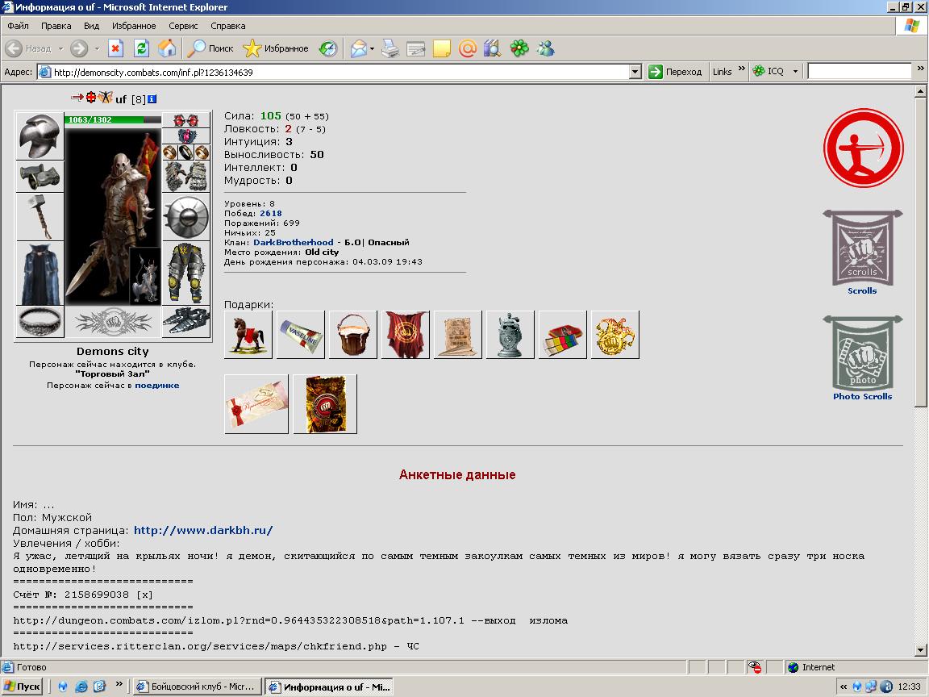
Task: Click the orange @ toolbar icon
Action: coord(468,48)
